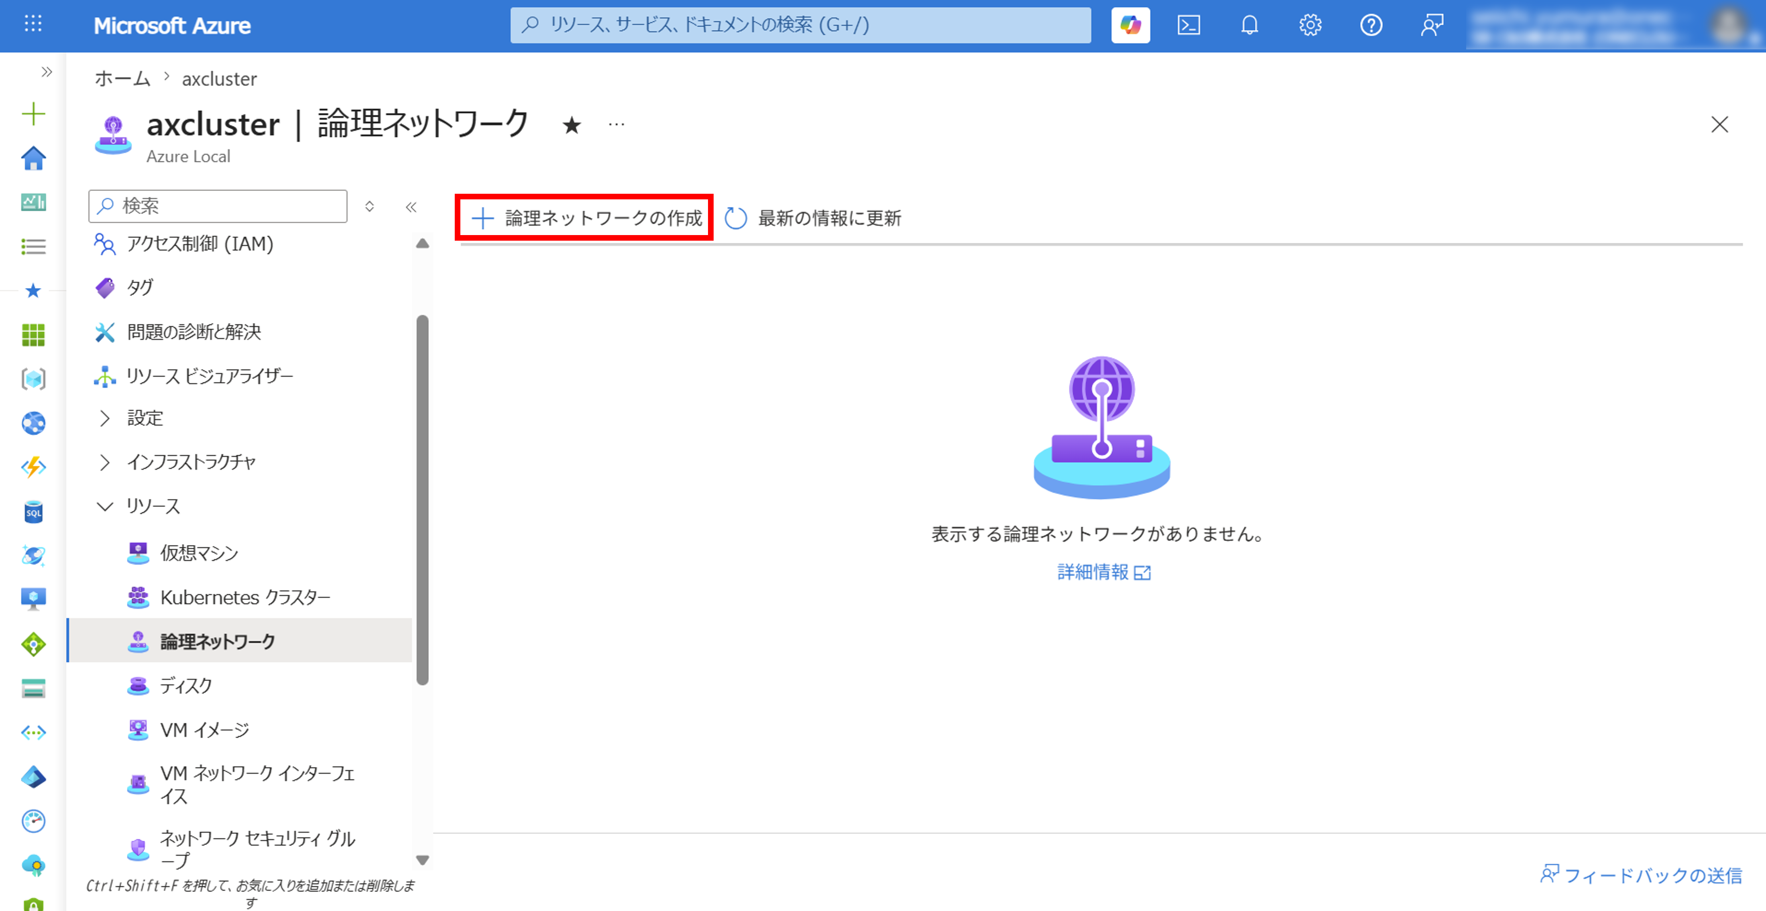Open All resources green grid icon
The image size is (1766, 911).
[33, 335]
